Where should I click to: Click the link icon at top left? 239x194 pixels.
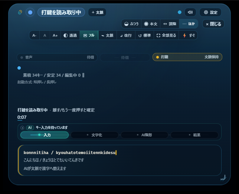20,12
